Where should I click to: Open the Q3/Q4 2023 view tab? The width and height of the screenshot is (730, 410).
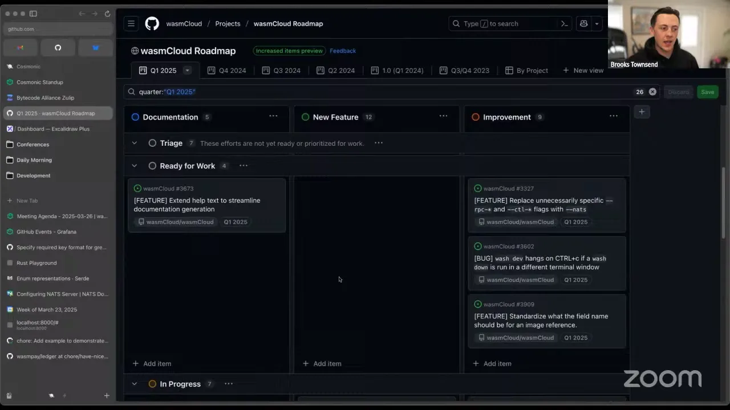point(464,71)
